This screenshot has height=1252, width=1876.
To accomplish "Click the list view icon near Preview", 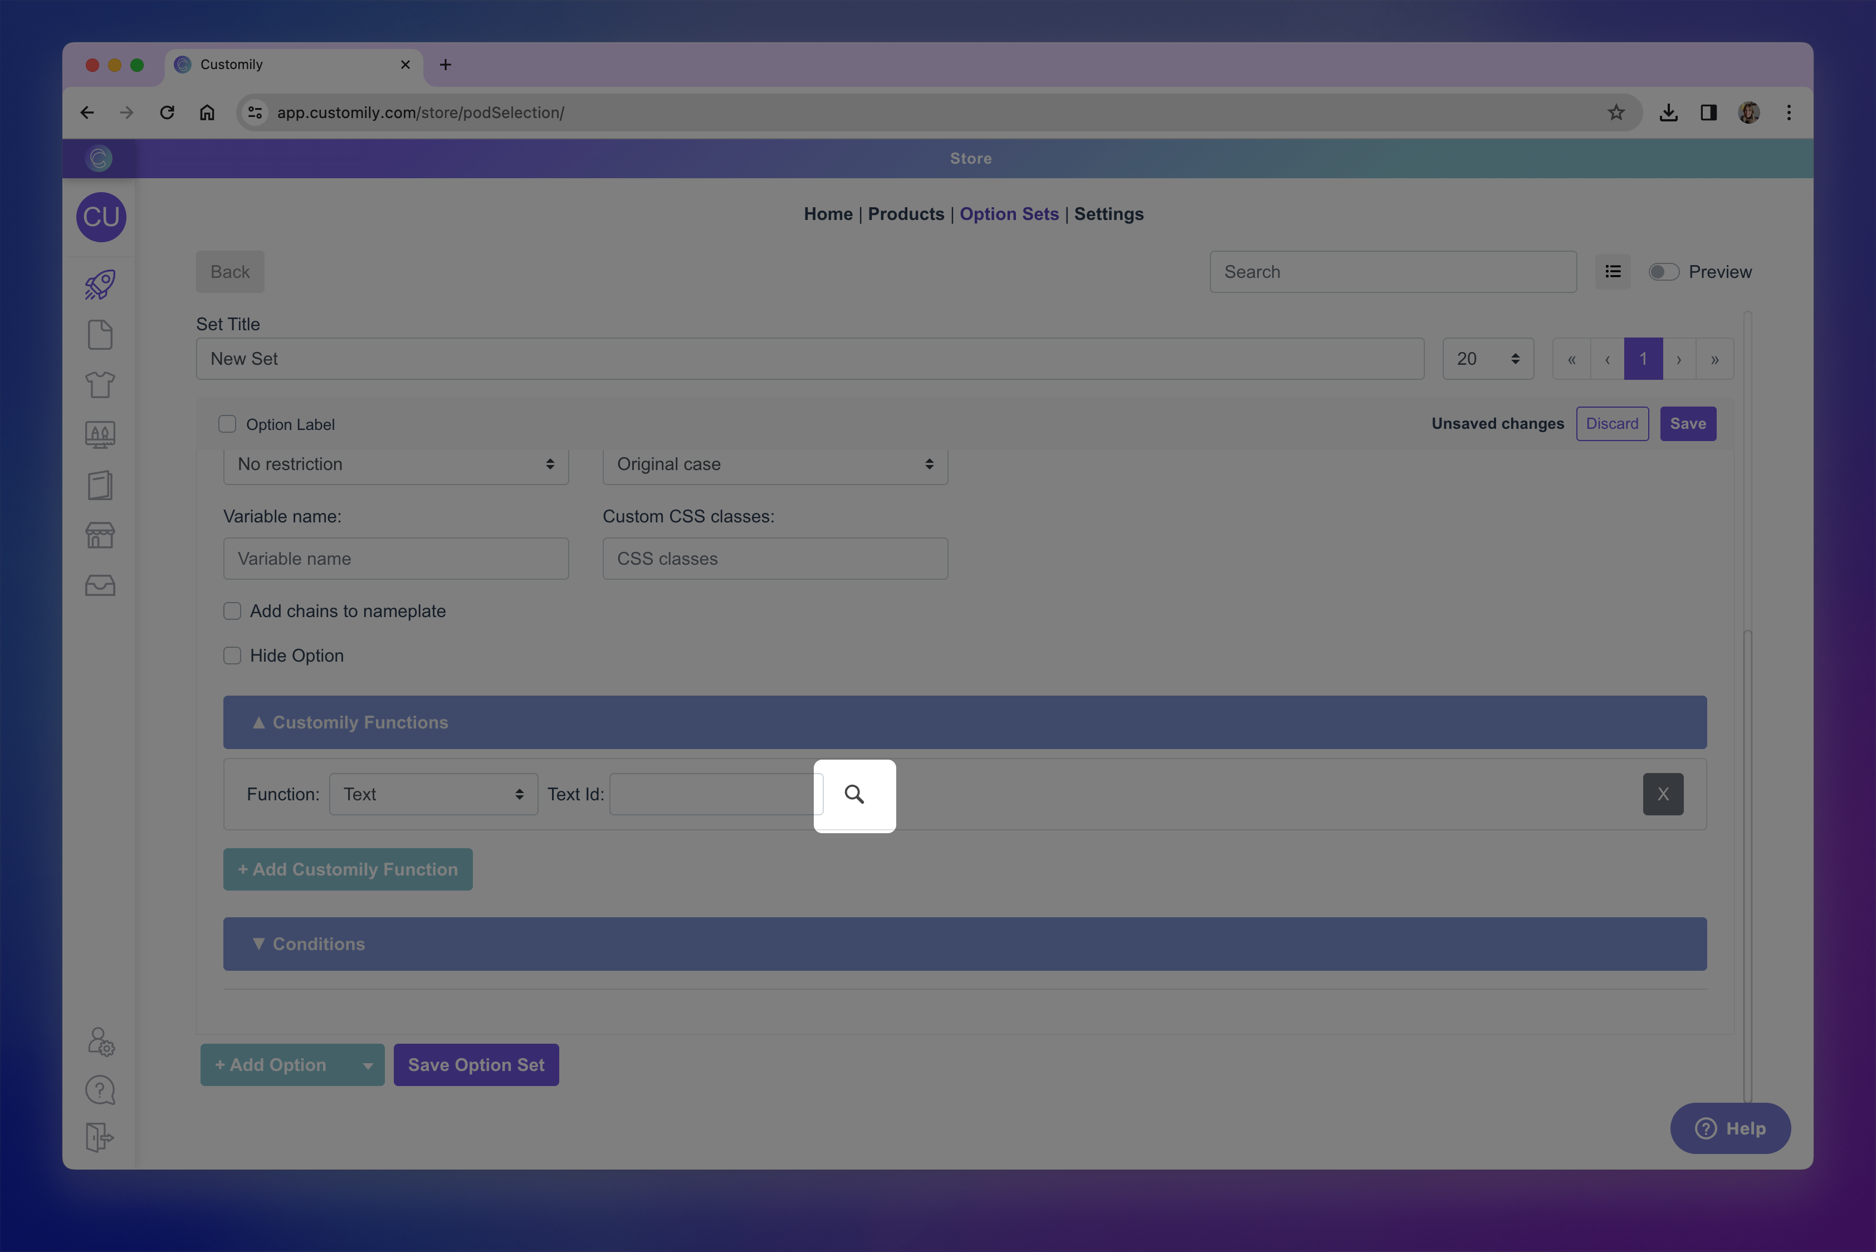I will coord(1613,272).
